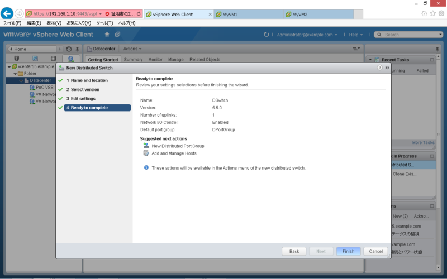This screenshot has width=447, height=279.
Task: Collapse wizard with double arrow icon
Action: tap(387, 68)
